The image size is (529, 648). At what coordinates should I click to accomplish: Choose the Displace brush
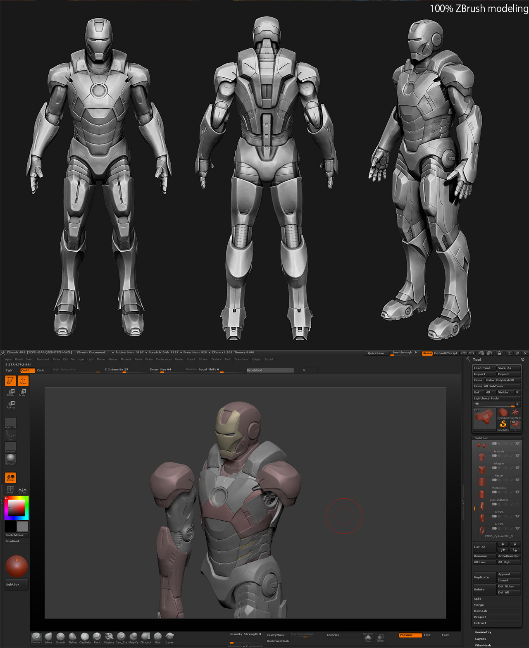point(109,638)
